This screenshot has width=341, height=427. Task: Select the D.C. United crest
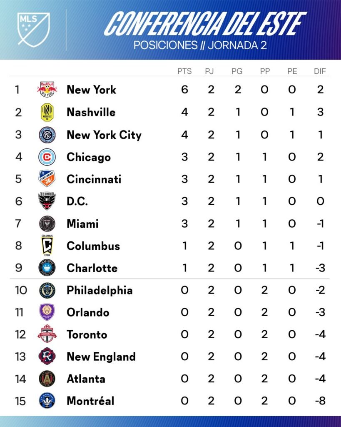[x=47, y=201]
